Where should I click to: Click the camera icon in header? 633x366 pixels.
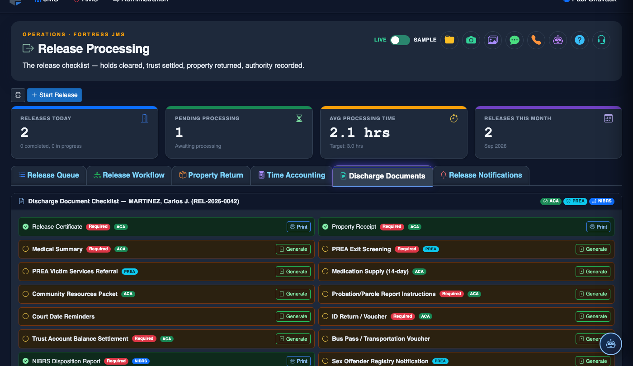click(471, 40)
